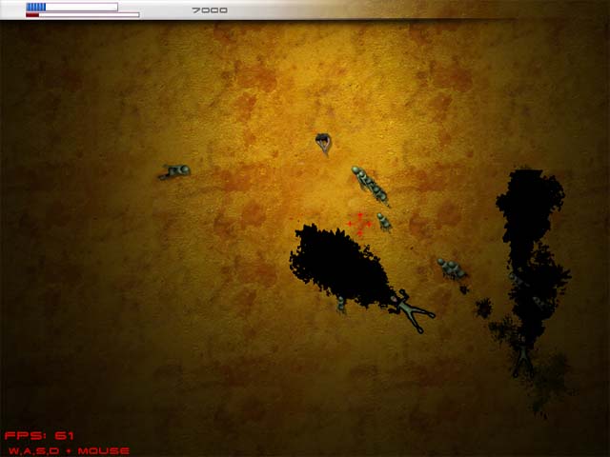The width and height of the screenshot is (610, 457).
Task: Click the 7000 score counter
Action: [x=210, y=10]
